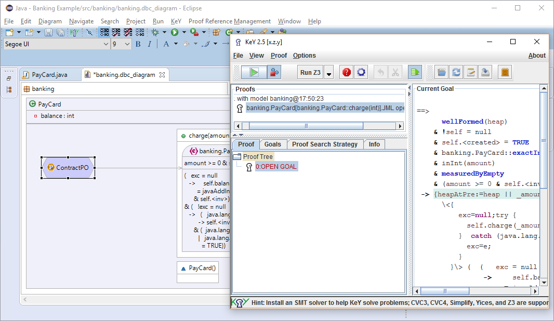Toggle the green one-step simplification button in KeY

[x=415, y=72]
